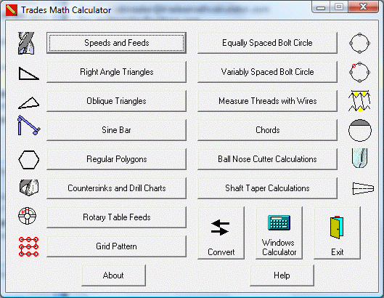Viewport: 384px width, 298px height.
Task: Click the sine bar icon
Action: pos(28,125)
